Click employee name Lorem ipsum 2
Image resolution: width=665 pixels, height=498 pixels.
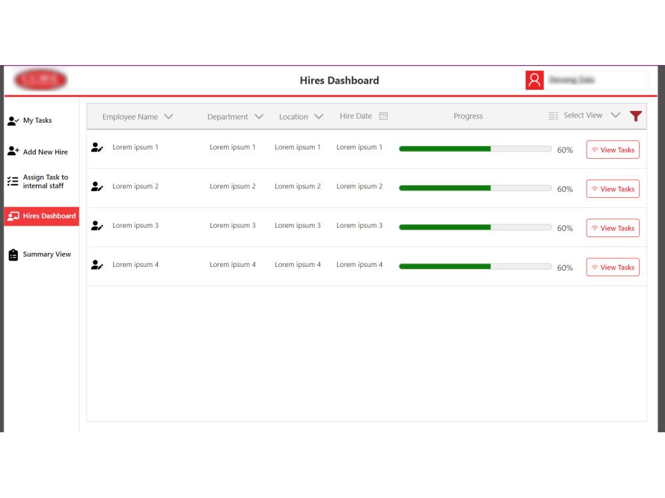point(135,187)
